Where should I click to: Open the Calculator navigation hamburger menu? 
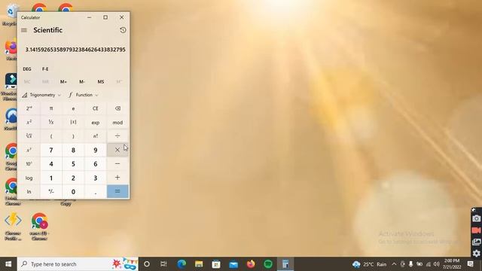(x=24, y=30)
